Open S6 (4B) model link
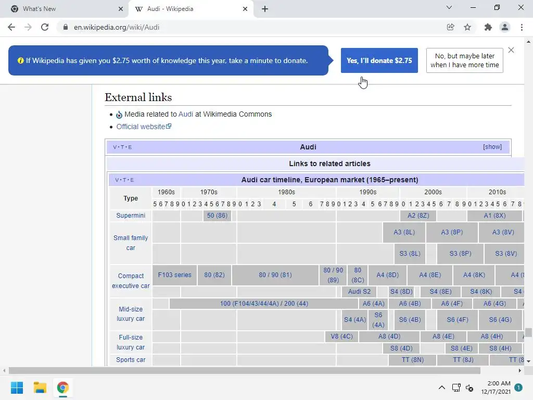533x400 pixels. point(410,320)
